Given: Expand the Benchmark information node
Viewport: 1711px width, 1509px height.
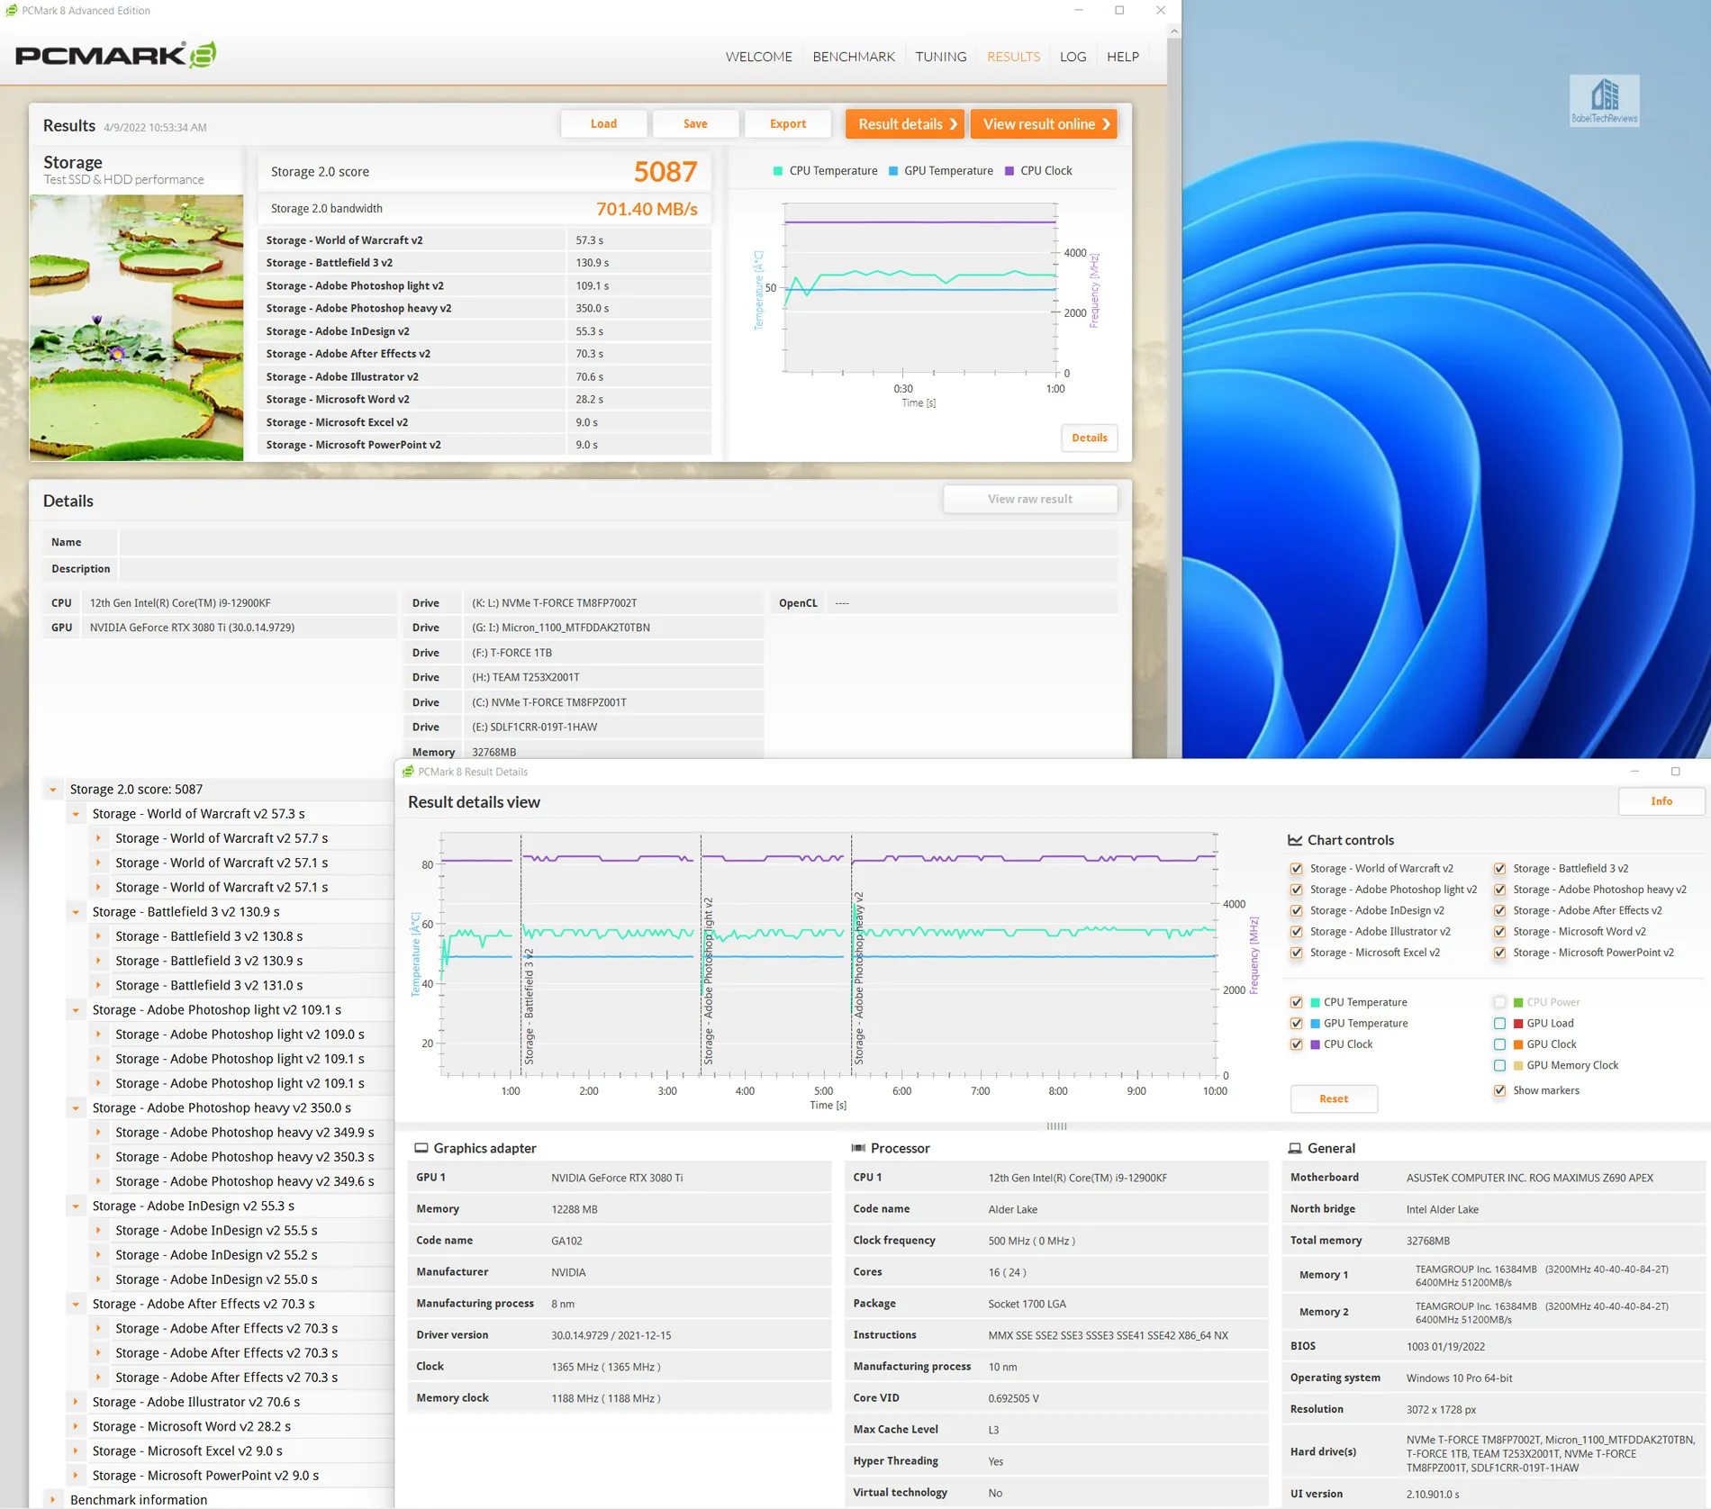Looking at the screenshot, I should [53, 1500].
